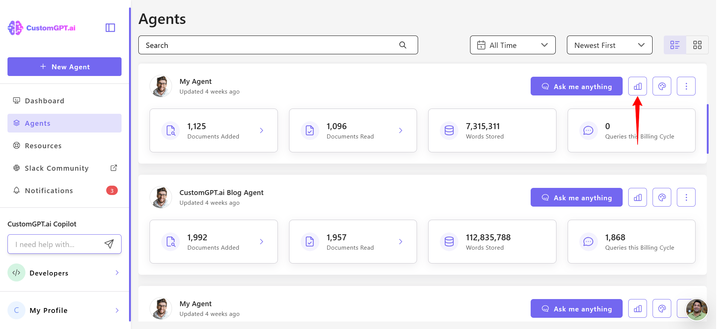Viewport: 718px width, 329px height.
Task: Click the Slack Community external link icon
Action: tap(114, 168)
